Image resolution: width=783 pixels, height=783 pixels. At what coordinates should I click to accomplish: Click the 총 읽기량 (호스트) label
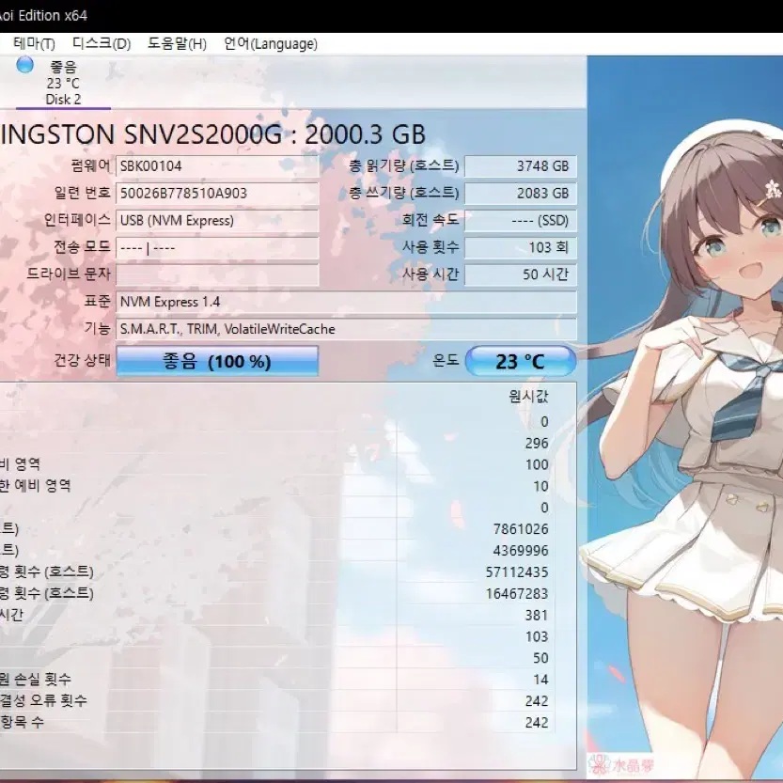click(403, 165)
